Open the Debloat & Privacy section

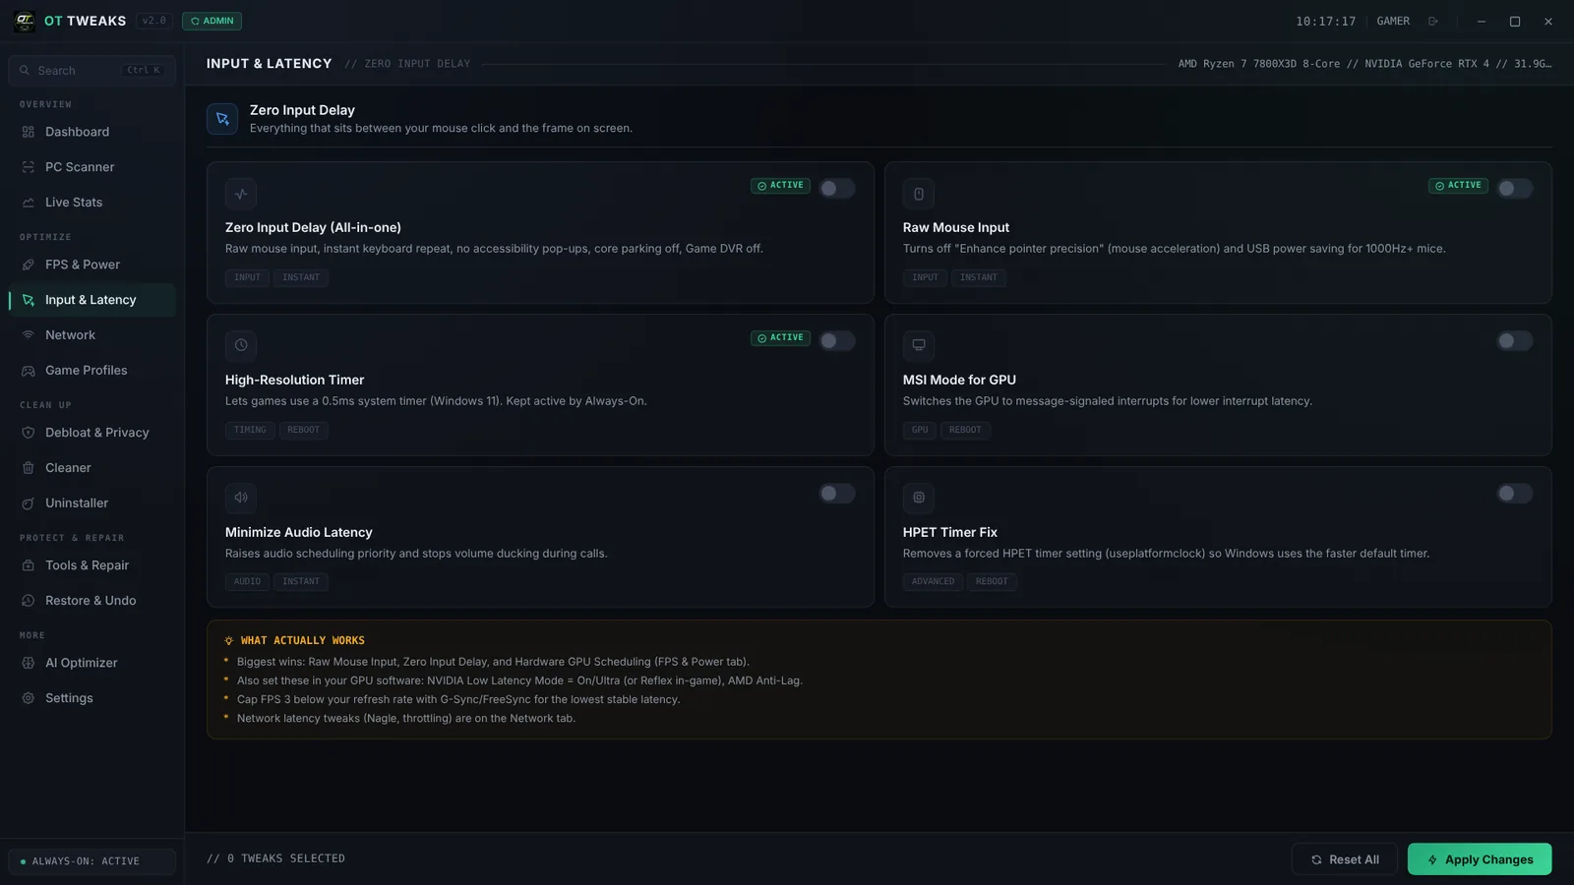[92, 433]
